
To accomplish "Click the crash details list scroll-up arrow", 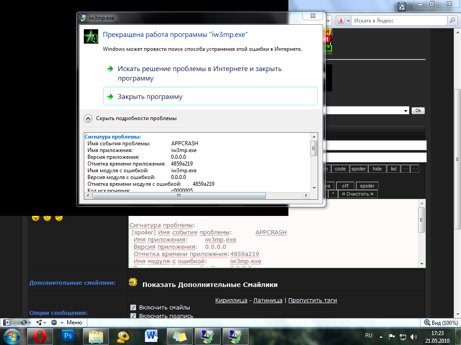I will 314,137.
